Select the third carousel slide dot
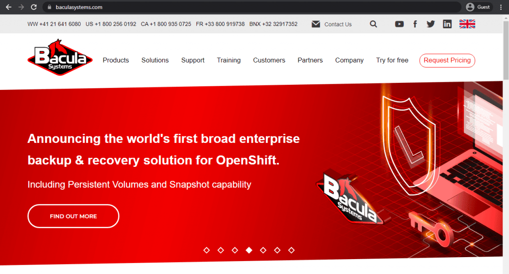This screenshot has height=274, width=509. 235,250
